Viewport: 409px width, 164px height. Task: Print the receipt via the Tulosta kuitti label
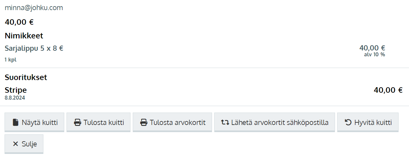[104, 123]
